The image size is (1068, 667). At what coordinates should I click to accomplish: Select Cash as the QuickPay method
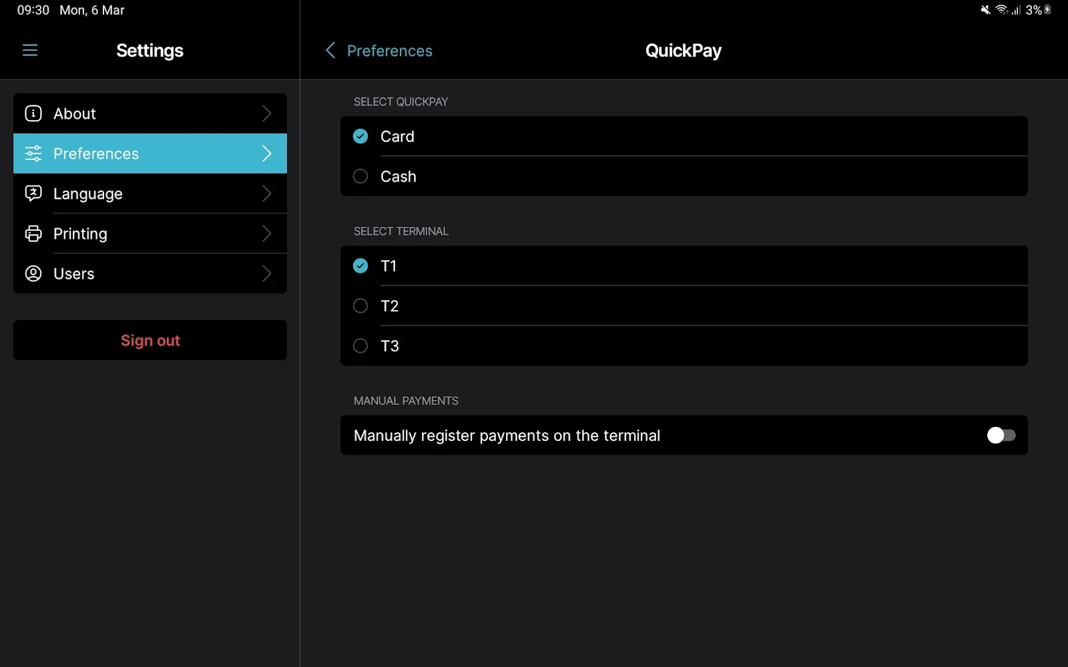tap(360, 176)
